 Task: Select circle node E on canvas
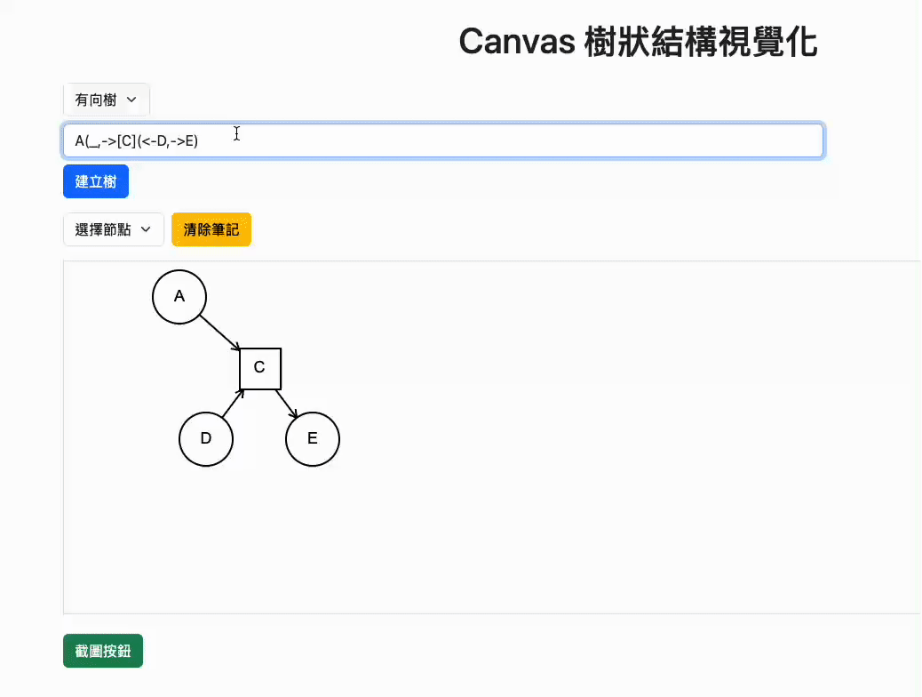click(x=313, y=439)
